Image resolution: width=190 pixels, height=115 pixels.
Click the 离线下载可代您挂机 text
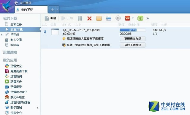(x=80, y=45)
